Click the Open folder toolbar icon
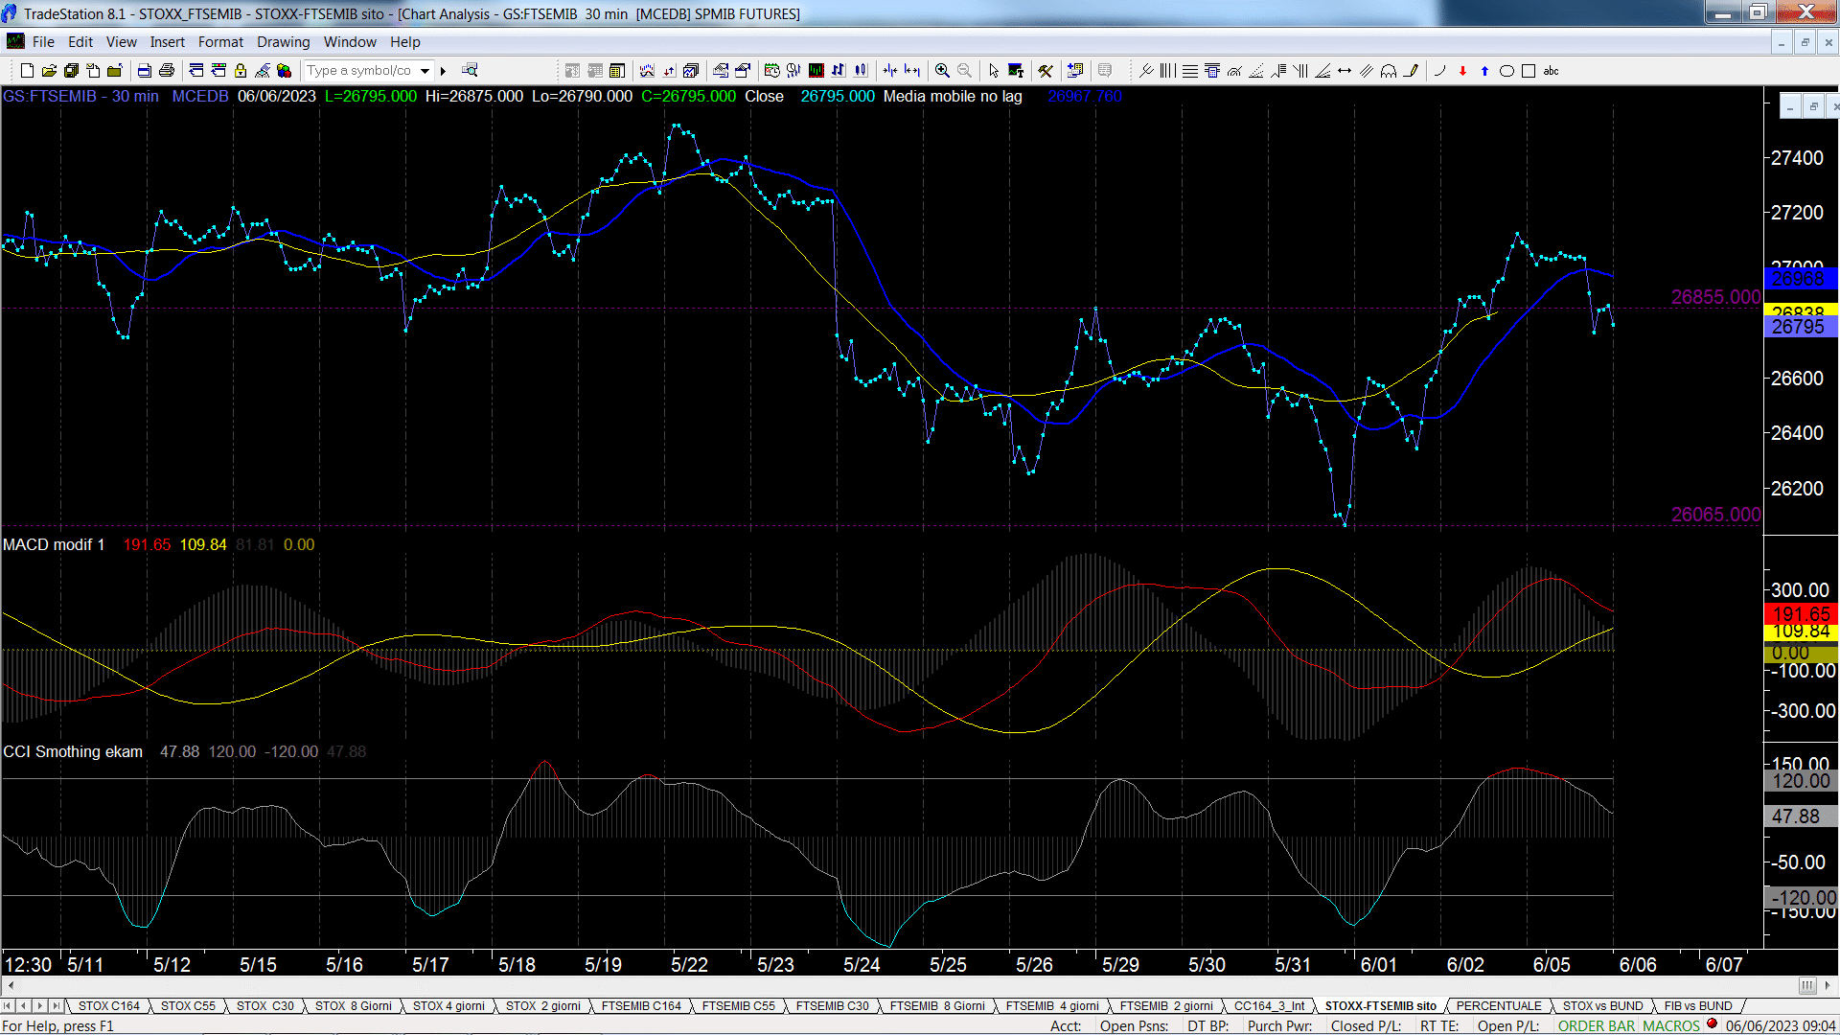Image resolution: width=1840 pixels, height=1035 pixels. 49,70
